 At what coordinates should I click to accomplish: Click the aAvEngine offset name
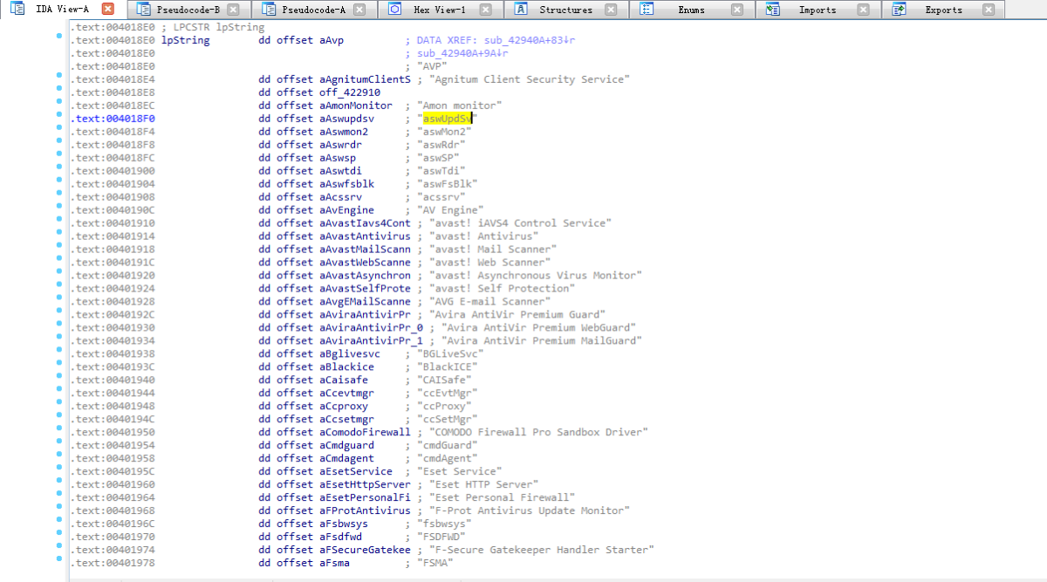point(346,210)
